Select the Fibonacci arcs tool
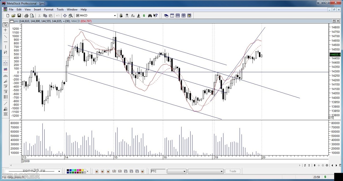Screen dimensions: 343x181 5,76
